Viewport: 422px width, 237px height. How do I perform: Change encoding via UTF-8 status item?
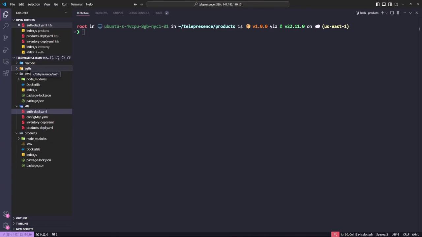click(395, 234)
